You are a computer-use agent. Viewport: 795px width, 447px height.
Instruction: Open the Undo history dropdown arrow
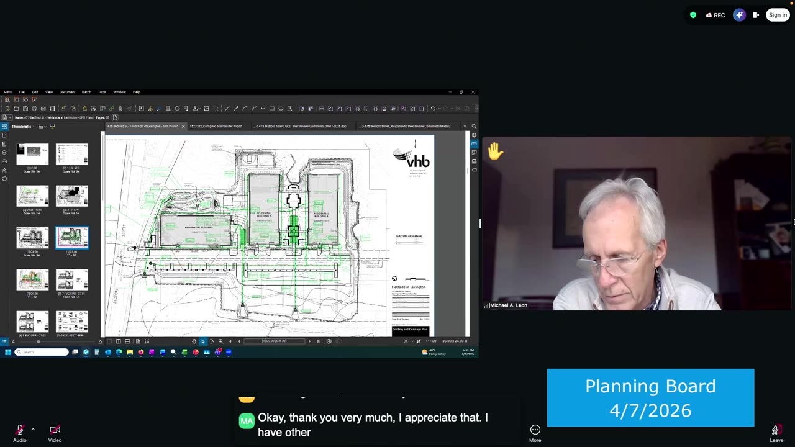click(439, 109)
